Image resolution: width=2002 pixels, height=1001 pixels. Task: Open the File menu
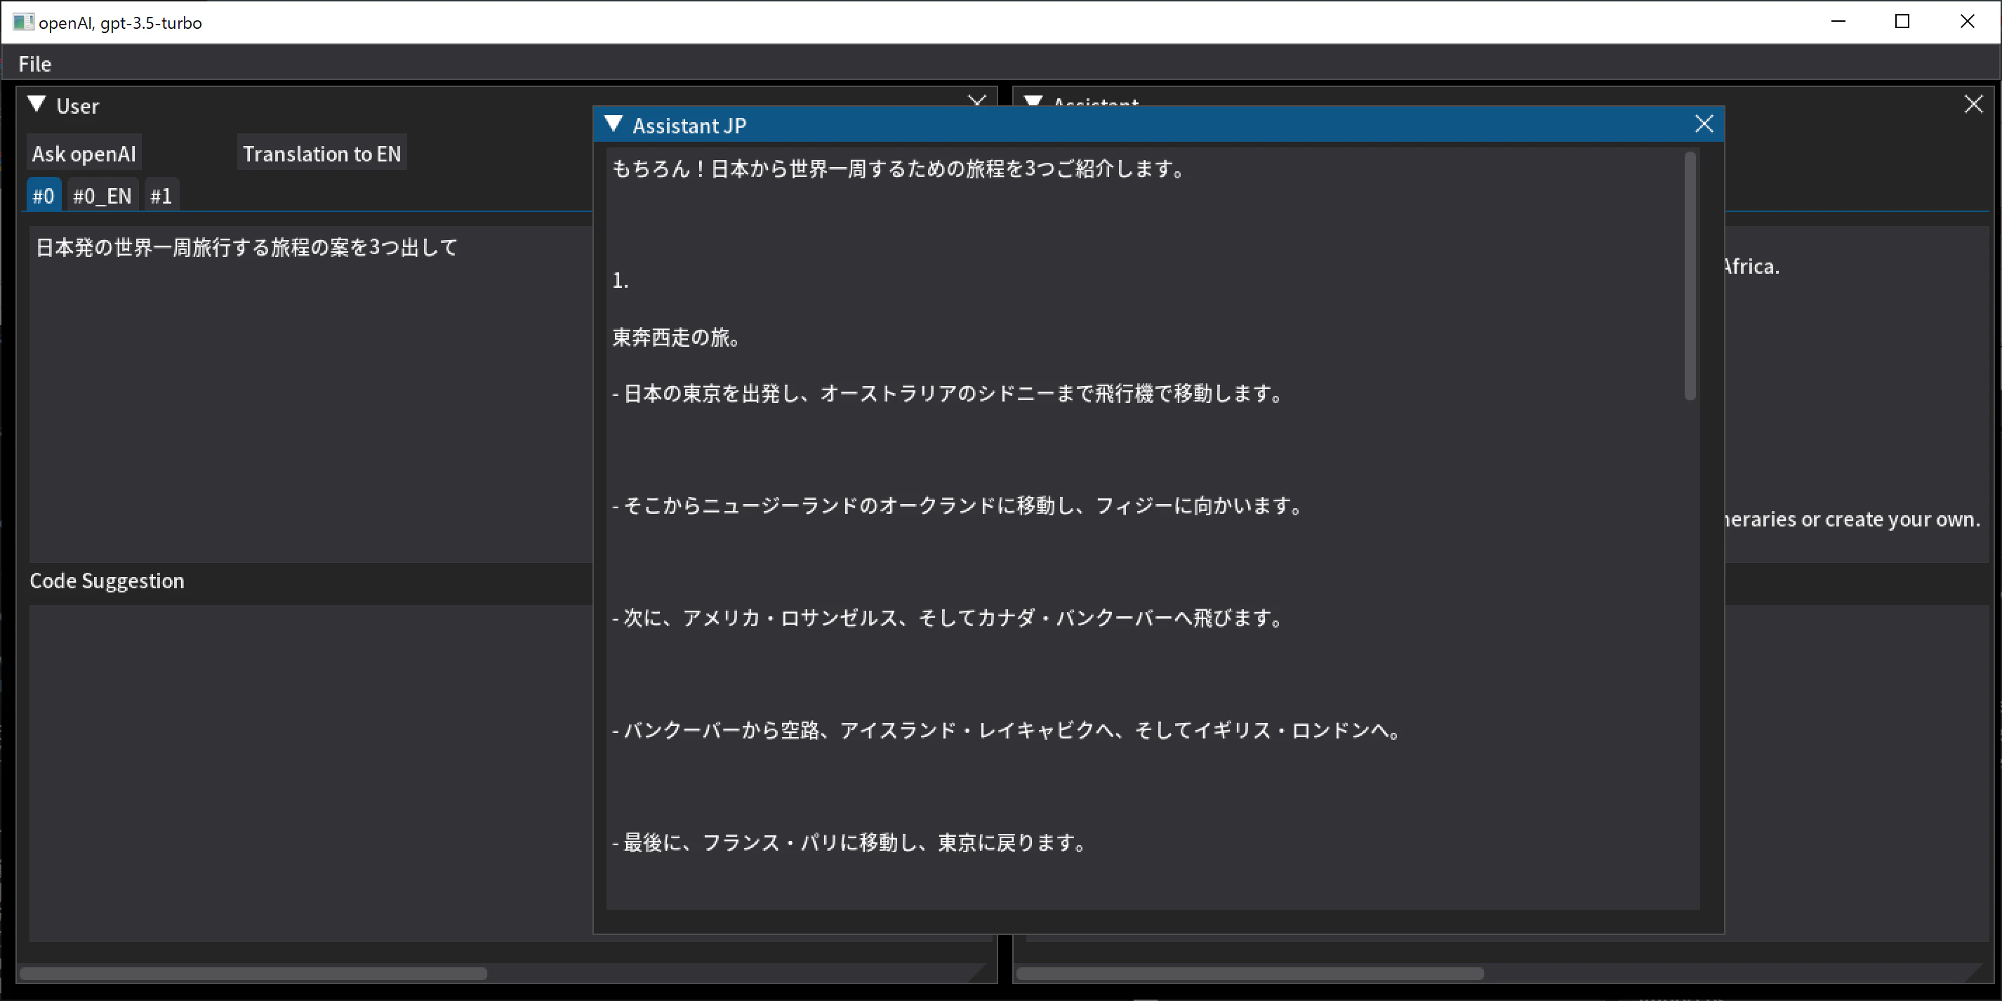[35, 64]
